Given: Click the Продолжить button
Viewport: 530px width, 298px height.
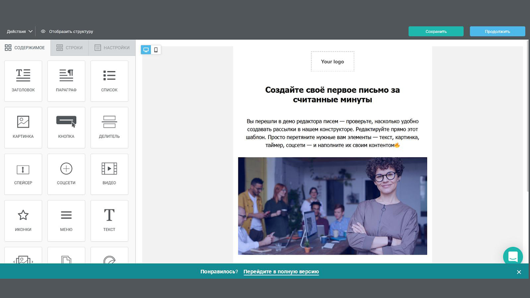Looking at the screenshot, I should 497,31.
